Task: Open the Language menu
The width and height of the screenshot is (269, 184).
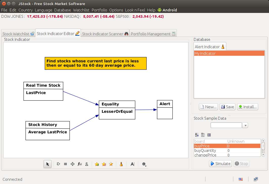Action: 43,10
